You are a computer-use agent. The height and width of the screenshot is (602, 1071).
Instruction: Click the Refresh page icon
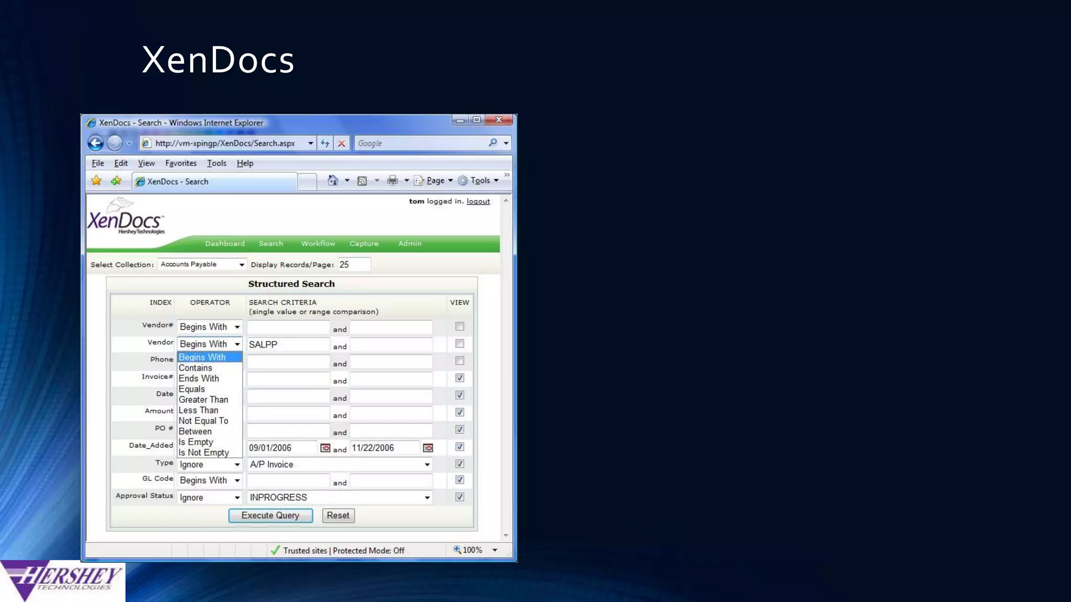tap(325, 143)
